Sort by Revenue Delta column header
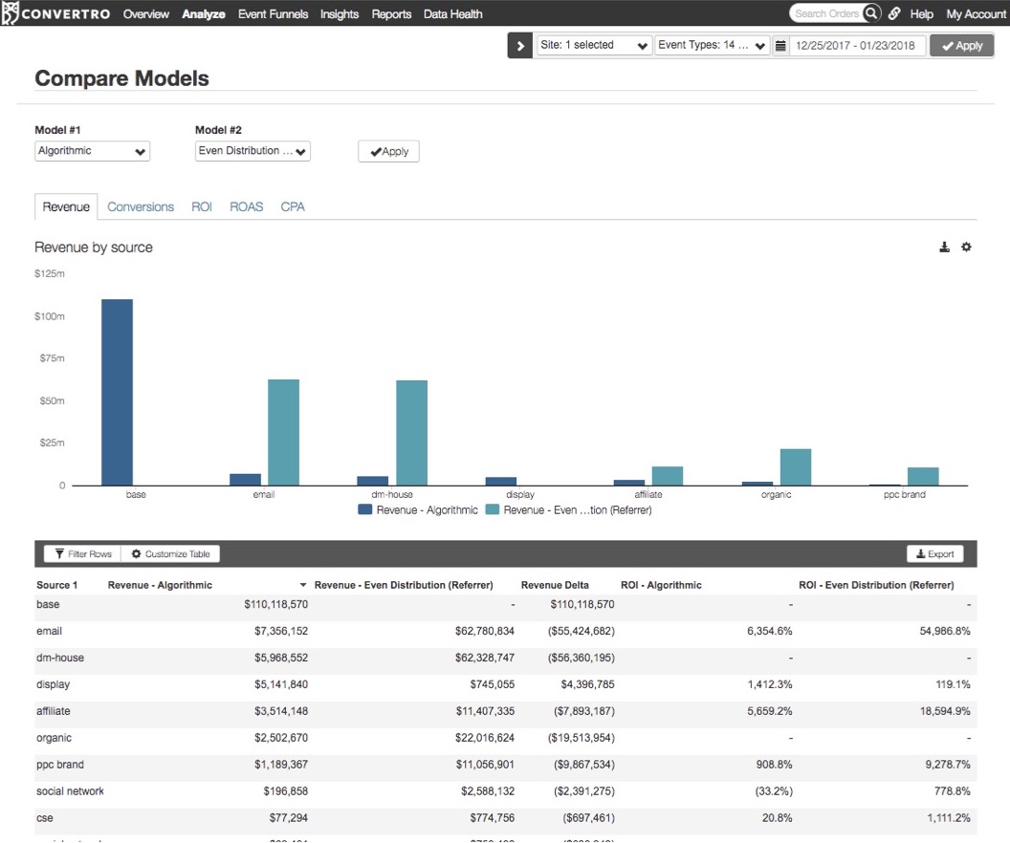The height and width of the screenshot is (843, 1010). click(555, 585)
